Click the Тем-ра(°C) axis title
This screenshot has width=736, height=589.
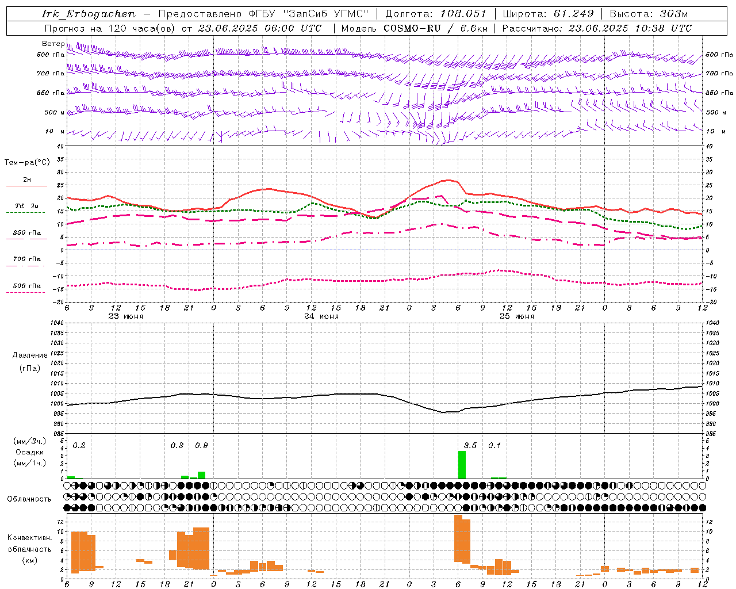(x=27, y=163)
